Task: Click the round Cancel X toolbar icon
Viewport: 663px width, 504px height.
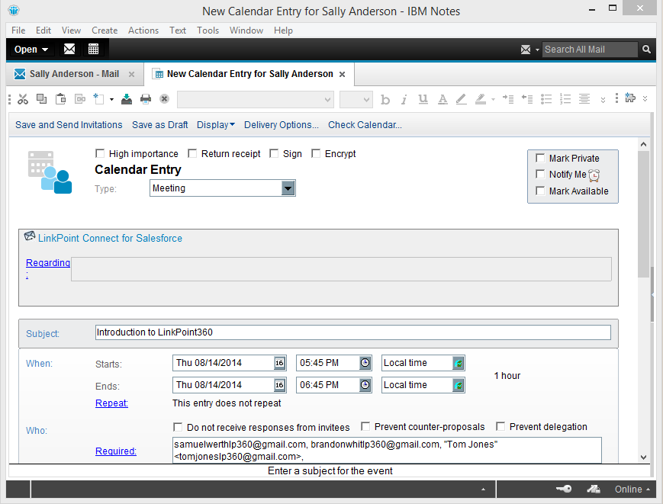Action: [x=165, y=99]
